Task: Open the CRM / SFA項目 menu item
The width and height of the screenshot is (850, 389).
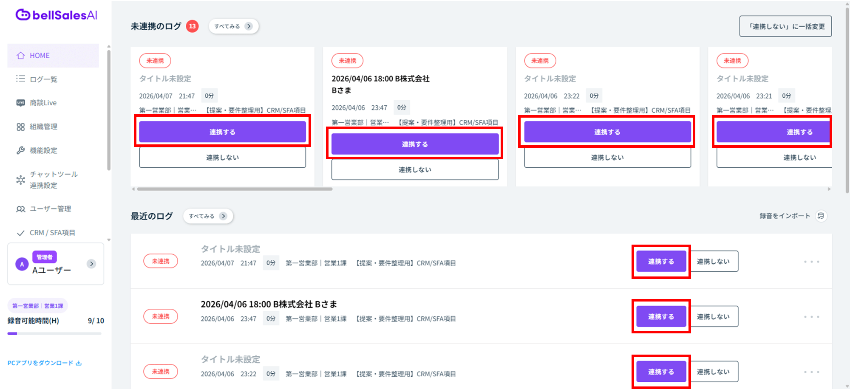Action: tap(52, 233)
